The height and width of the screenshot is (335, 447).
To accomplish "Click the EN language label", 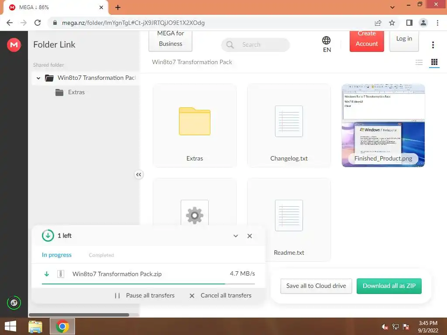I will coord(327,50).
